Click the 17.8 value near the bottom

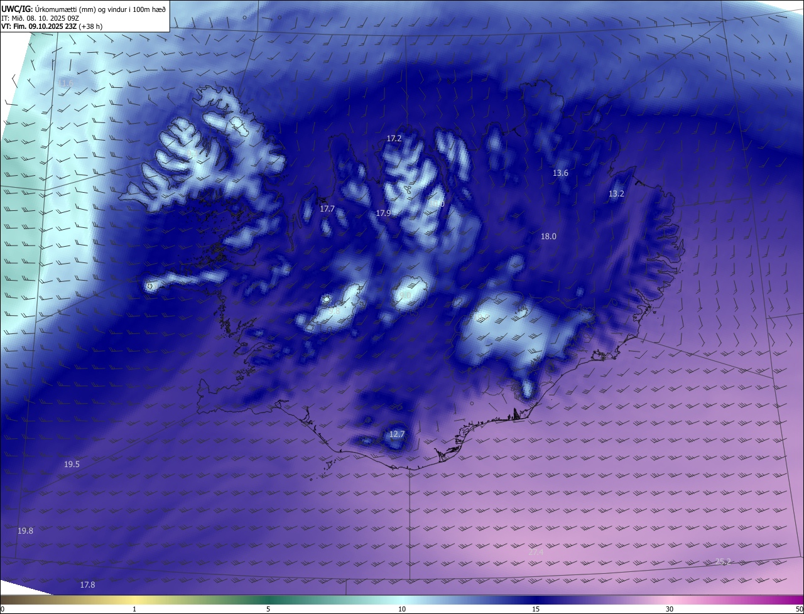pos(87,584)
